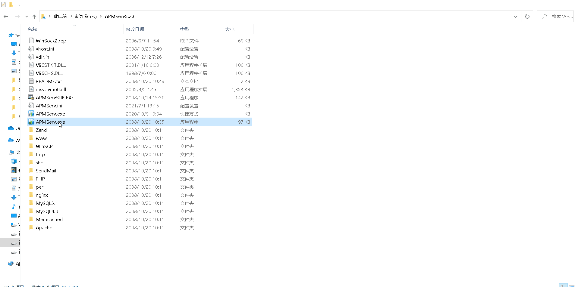This screenshot has width=575, height=287.
Task: Sort files by 大小 column header
Action: coord(230,29)
